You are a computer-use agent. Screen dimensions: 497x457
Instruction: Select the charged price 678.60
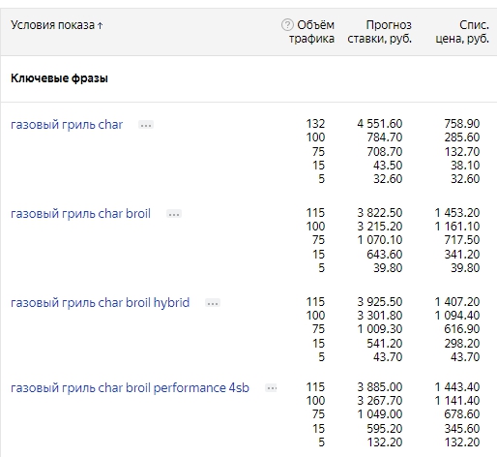pos(462,414)
